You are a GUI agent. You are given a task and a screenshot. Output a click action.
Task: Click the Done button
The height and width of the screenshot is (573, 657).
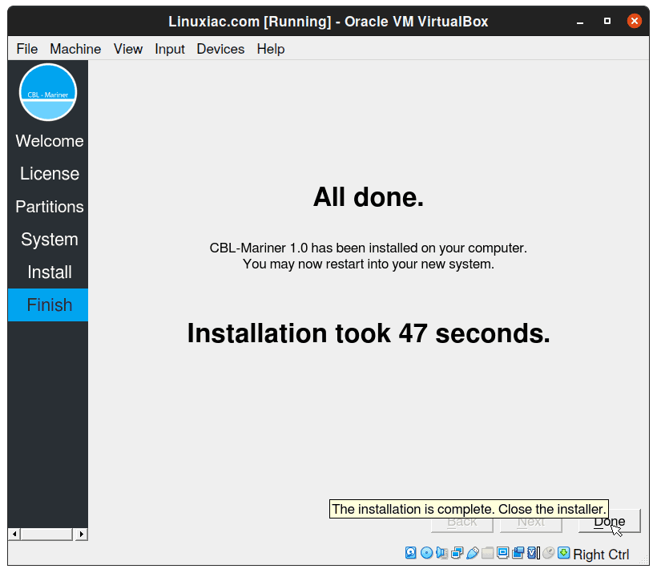[609, 521]
